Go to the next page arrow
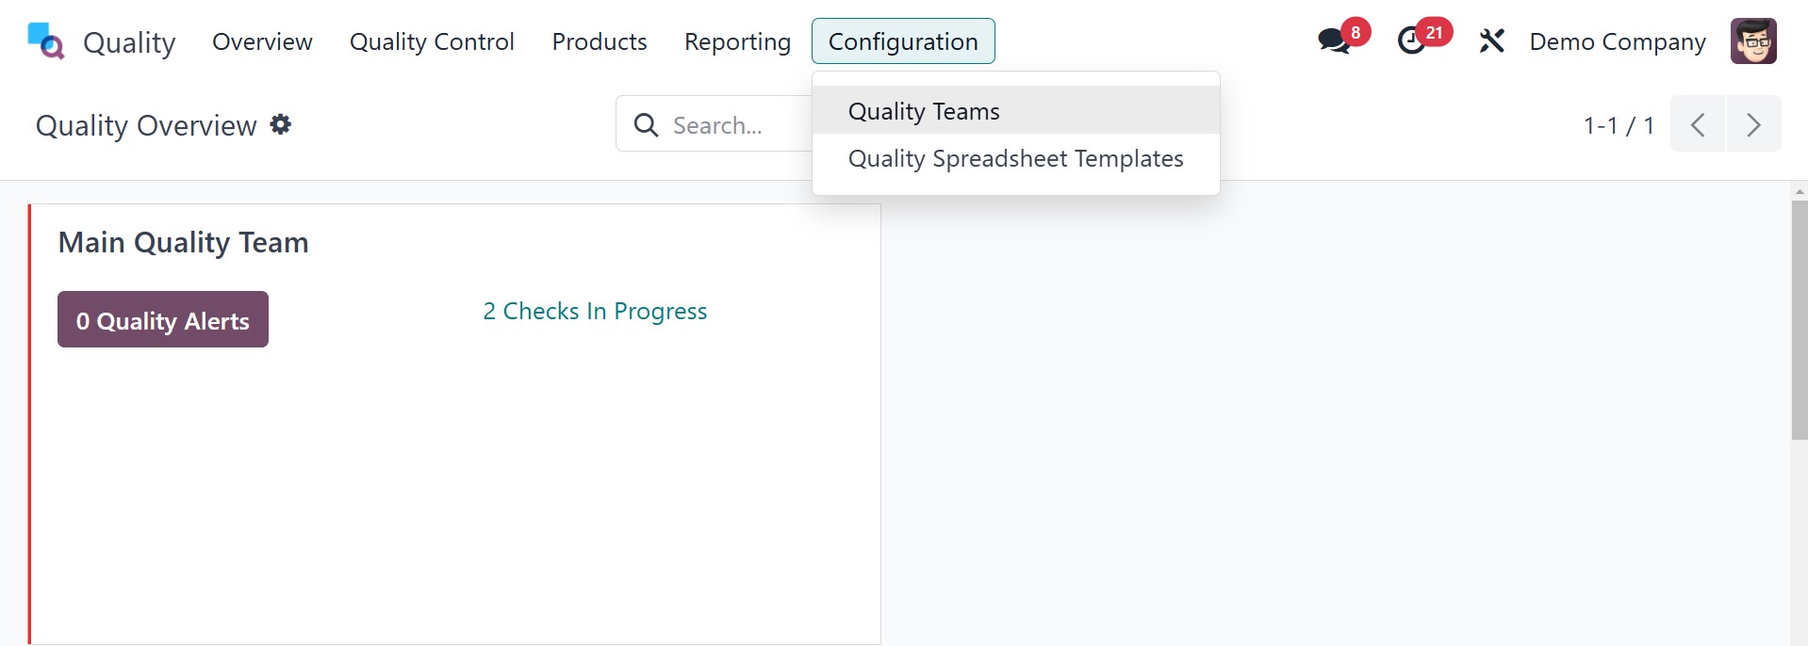Image resolution: width=1808 pixels, height=646 pixels. click(x=1753, y=124)
